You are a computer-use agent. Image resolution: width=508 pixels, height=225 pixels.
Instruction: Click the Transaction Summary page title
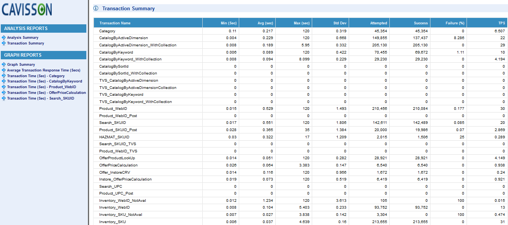tap(129, 8)
